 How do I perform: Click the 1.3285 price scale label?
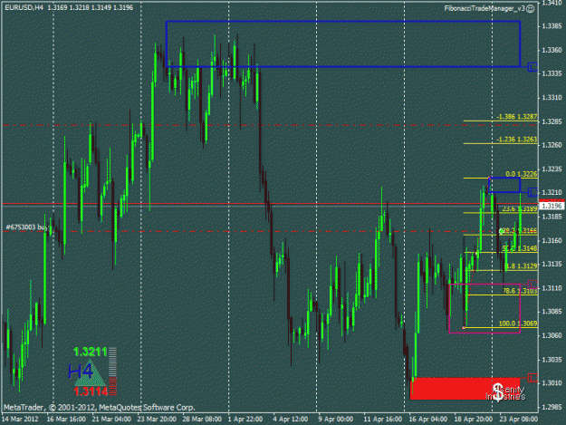(x=552, y=121)
